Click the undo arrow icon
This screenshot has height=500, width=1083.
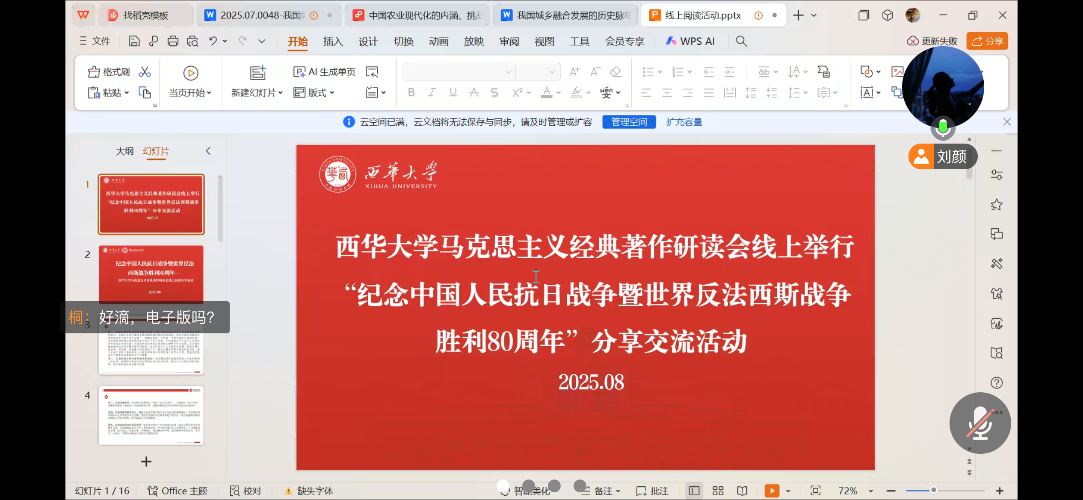pyautogui.click(x=213, y=41)
